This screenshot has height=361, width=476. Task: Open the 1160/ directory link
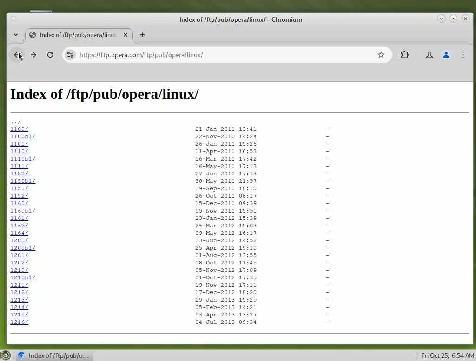tap(19, 203)
